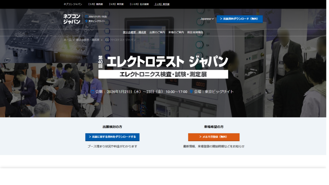Image resolution: width=329 pixels, height=185 pixels.
Task: Open the 【5月】関西展 link
Action: (x=95, y=4)
